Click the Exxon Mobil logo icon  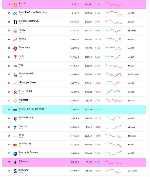click(15, 92)
